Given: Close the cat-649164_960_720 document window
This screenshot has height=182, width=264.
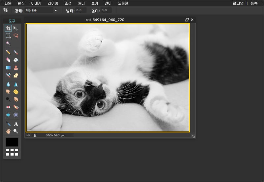Looking at the screenshot, I should pyautogui.click(x=192, y=20).
